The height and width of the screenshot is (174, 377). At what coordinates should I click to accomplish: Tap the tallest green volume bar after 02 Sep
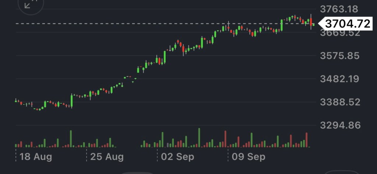point(199,138)
